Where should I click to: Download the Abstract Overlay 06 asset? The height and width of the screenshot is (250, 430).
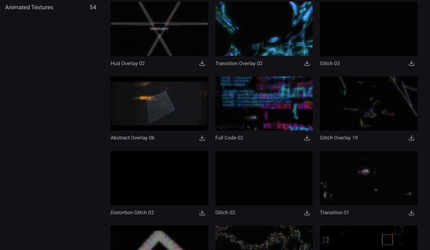click(x=202, y=138)
